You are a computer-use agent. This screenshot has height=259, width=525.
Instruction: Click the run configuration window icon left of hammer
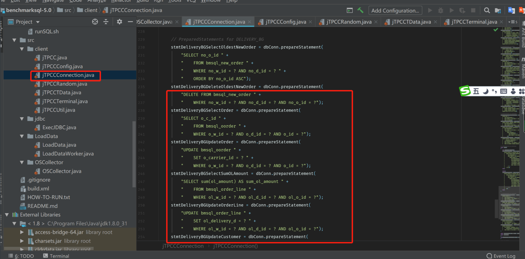(x=350, y=10)
